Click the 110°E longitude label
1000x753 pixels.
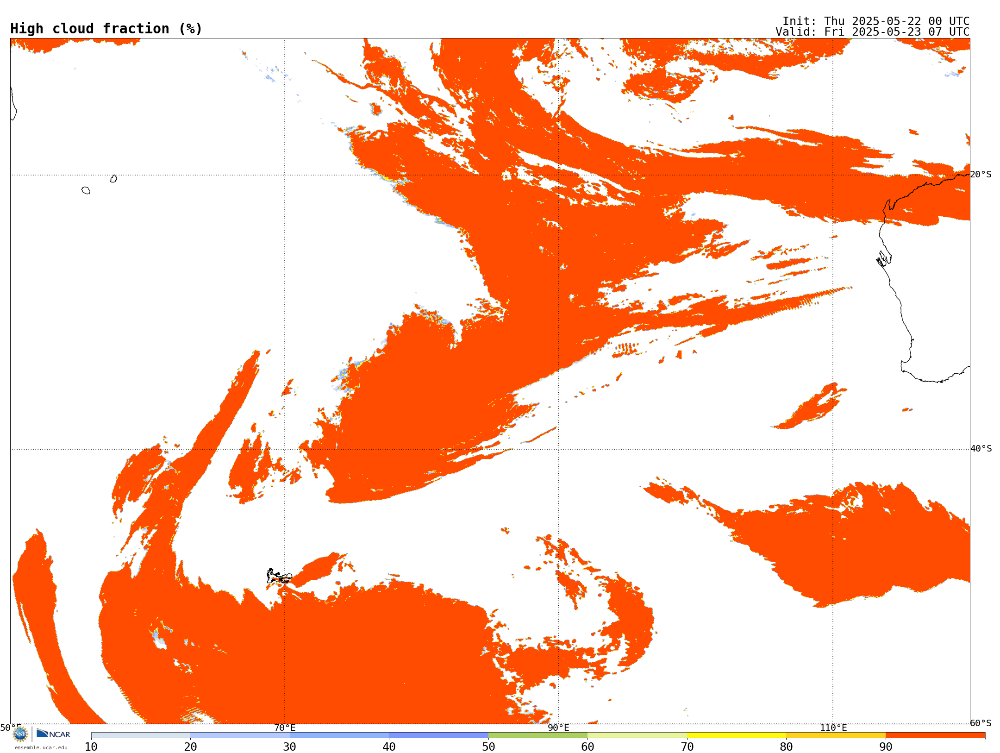click(833, 728)
